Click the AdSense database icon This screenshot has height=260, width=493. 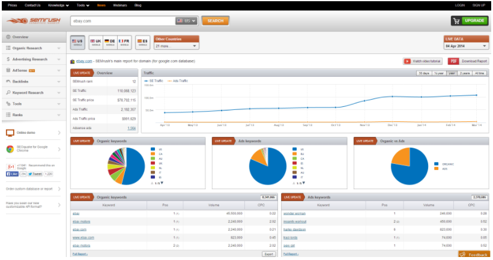pos(8,70)
